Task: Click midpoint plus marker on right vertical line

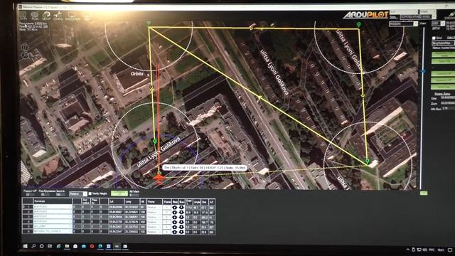Action: 363,95
